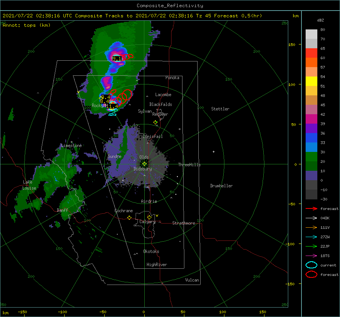Select the purple 36-39 dBZ swatch

click(311, 128)
